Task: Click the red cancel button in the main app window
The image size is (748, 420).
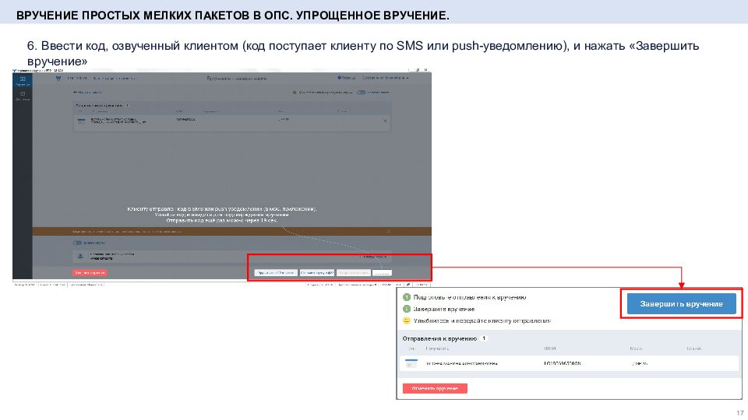Action: (90, 272)
